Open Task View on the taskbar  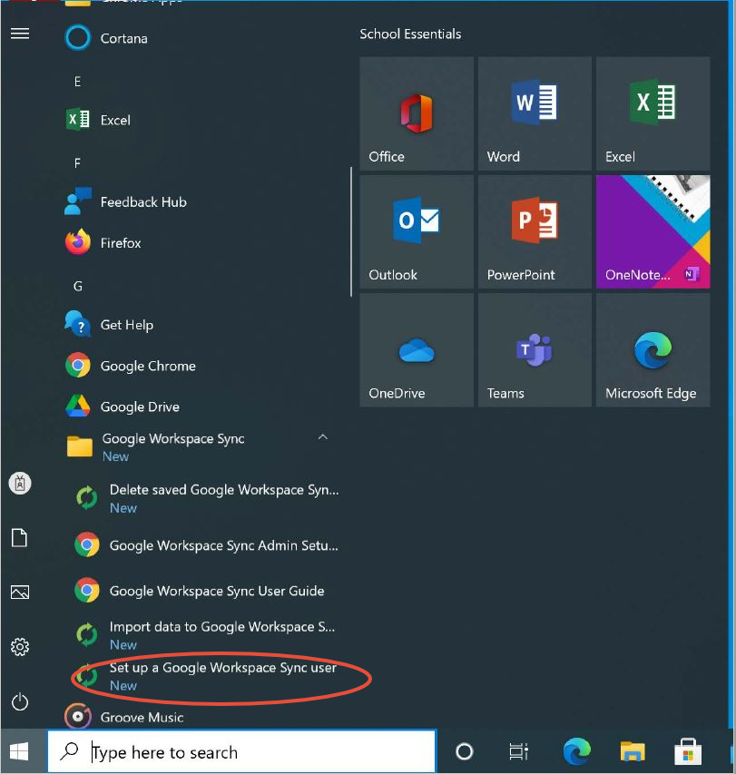pos(518,752)
